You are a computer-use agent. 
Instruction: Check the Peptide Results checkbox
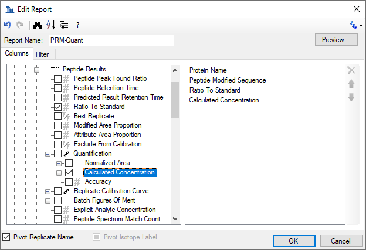(x=46, y=69)
